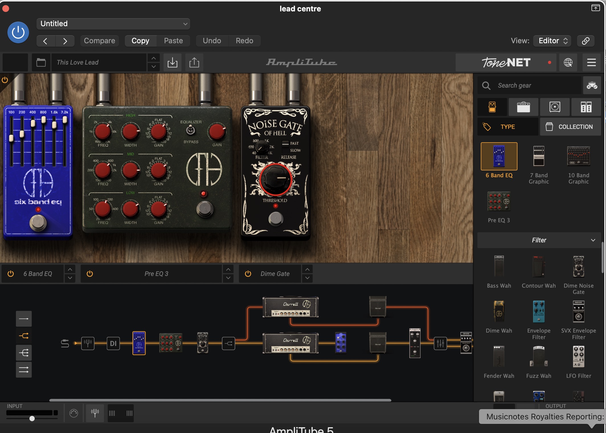Click the 3.2k EQ slider handle

pyautogui.click(x=65, y=120)
